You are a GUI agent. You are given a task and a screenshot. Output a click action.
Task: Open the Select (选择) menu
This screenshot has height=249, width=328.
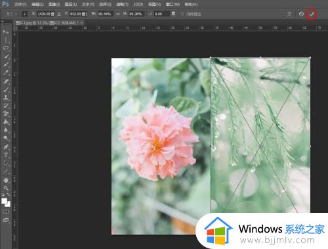coord(105,4)
